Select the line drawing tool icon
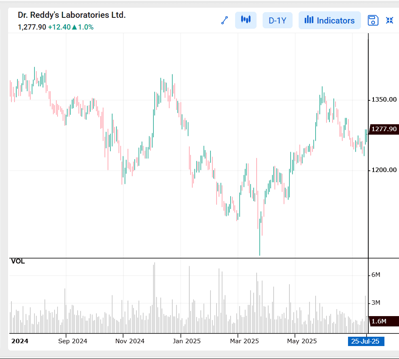This screenshot has width=399, height=359. [x=225, y=20]
